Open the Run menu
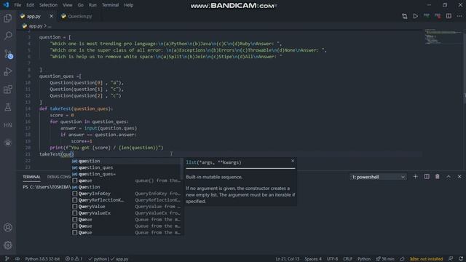This screenshot has width=466, height=262. [x=92, y=5]
